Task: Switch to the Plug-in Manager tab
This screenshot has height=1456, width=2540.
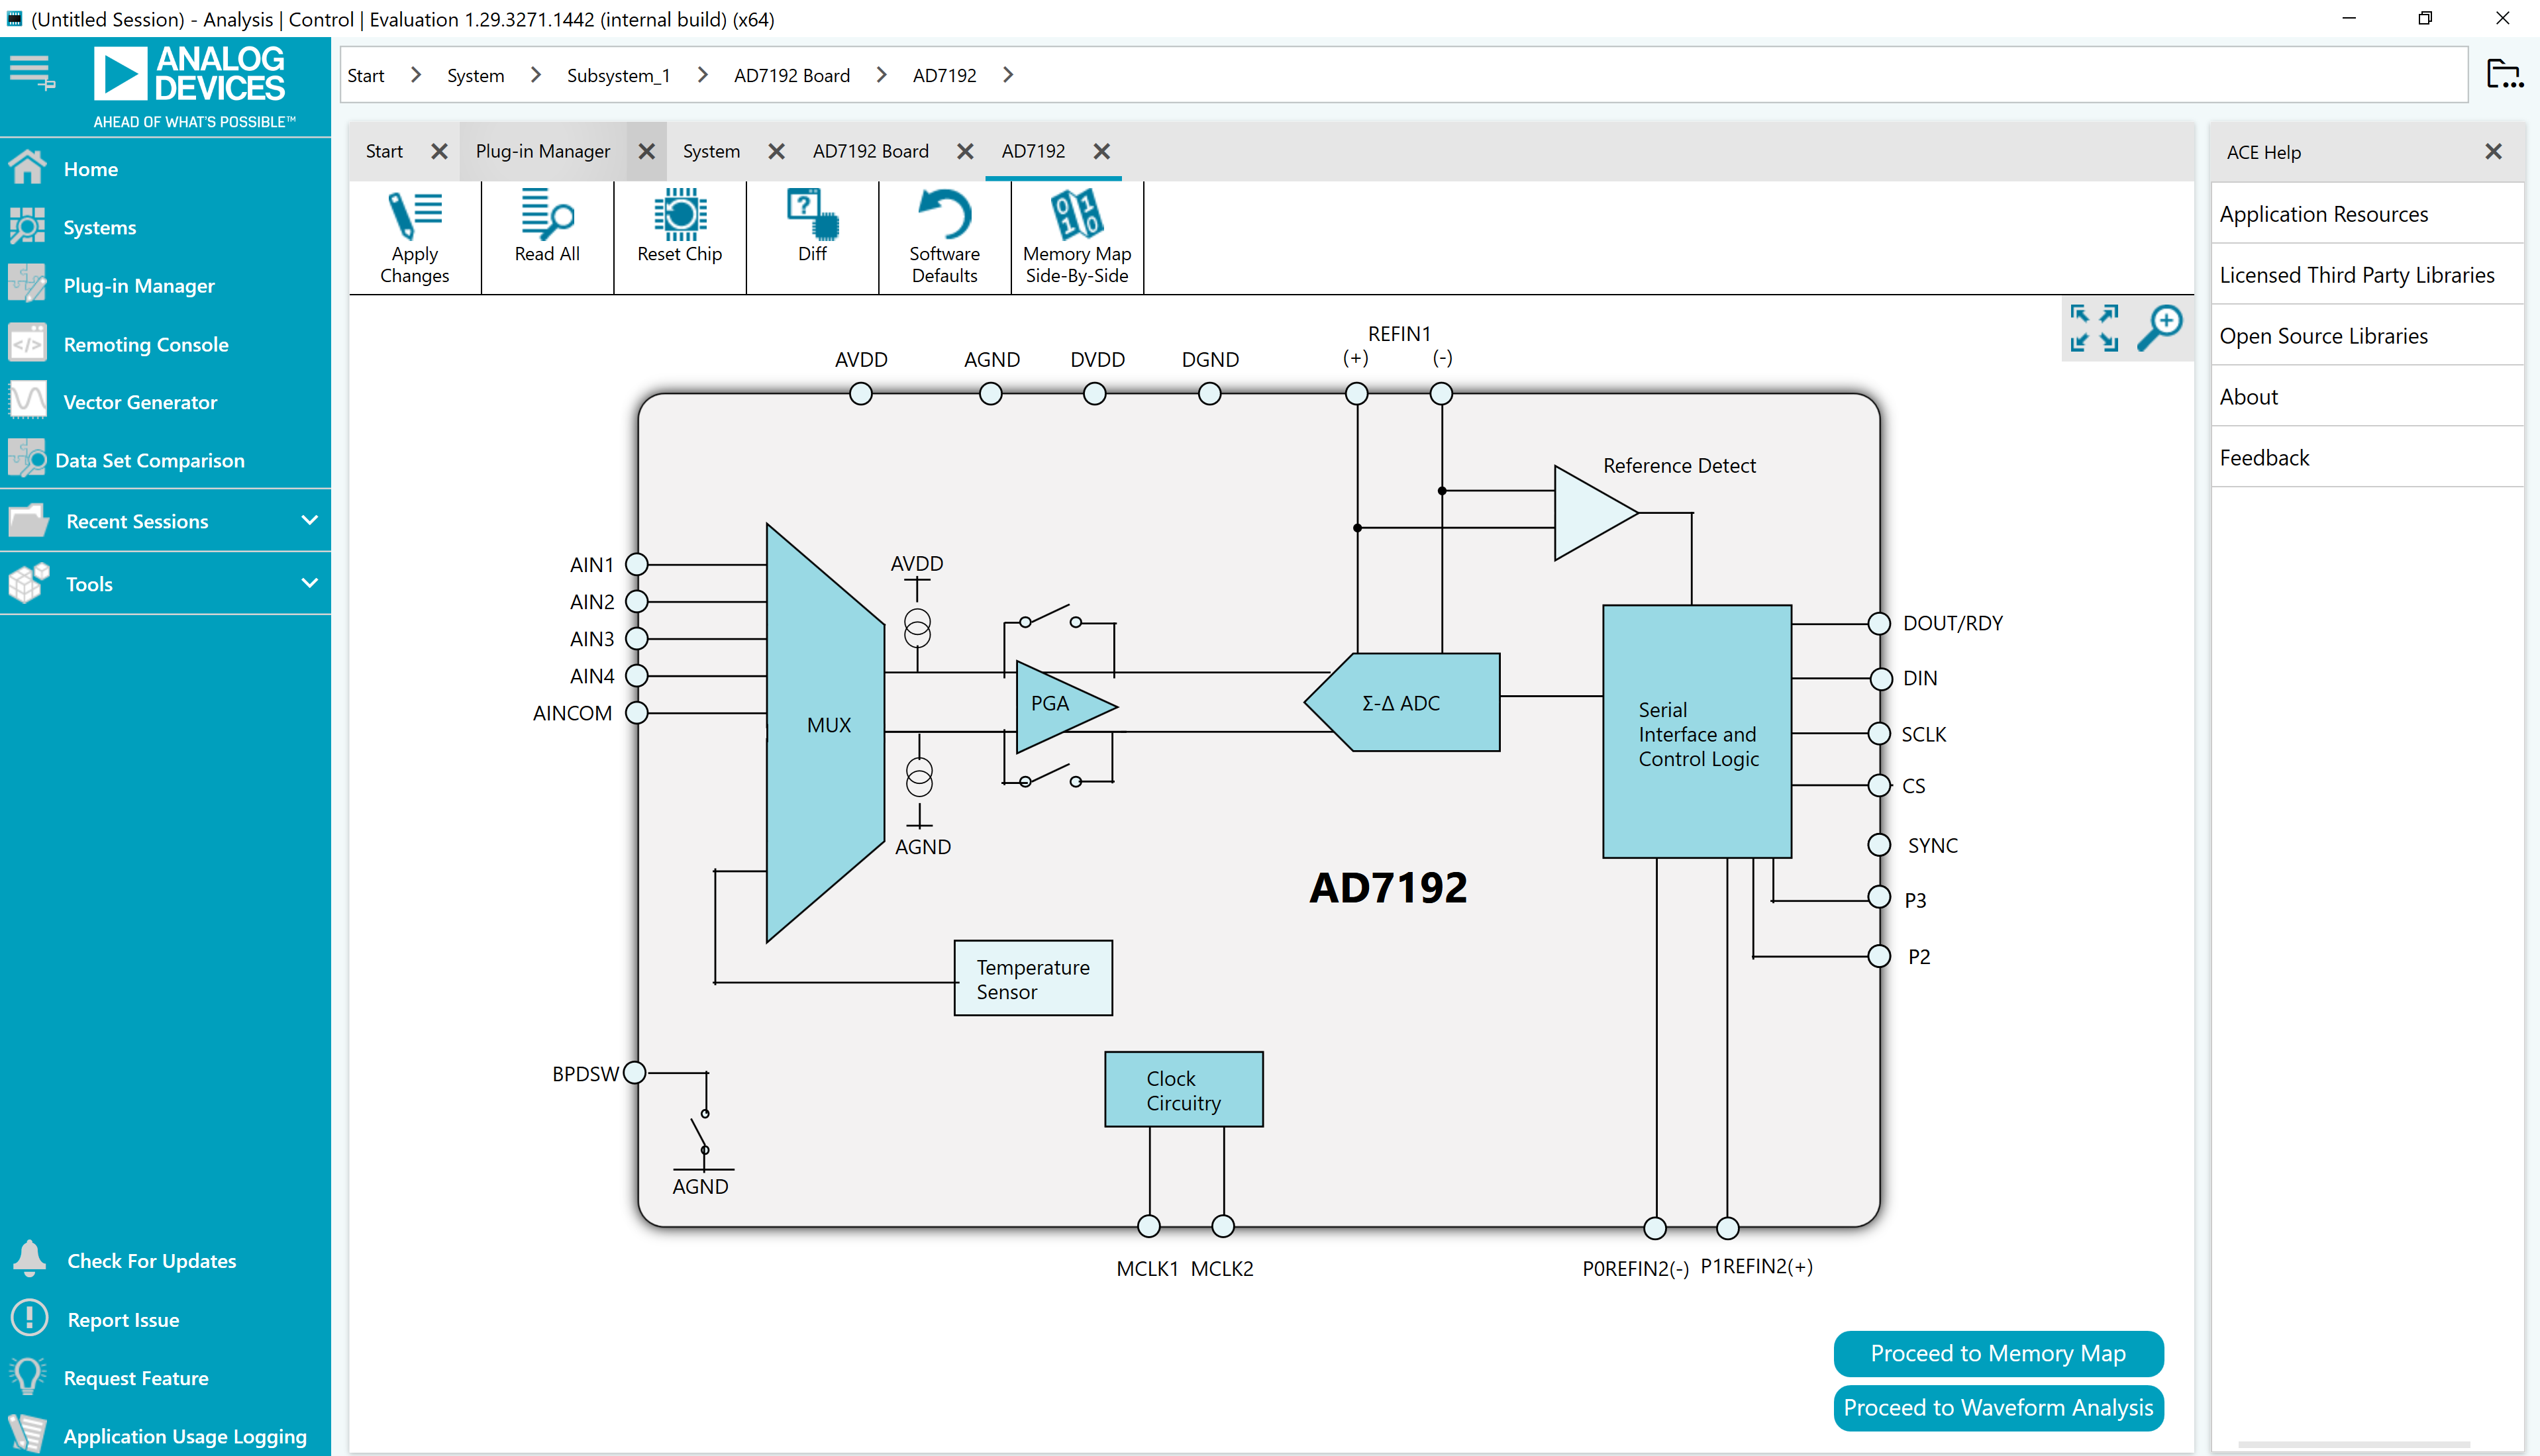Action: point(543,151)
